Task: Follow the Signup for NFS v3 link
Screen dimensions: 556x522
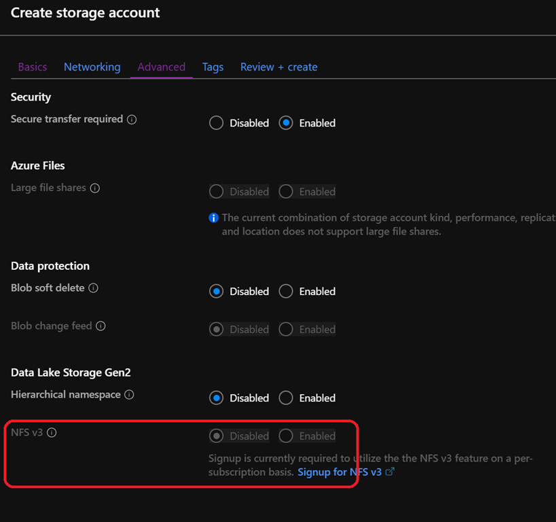Action: pyautogui.click(x=339, y=472)
